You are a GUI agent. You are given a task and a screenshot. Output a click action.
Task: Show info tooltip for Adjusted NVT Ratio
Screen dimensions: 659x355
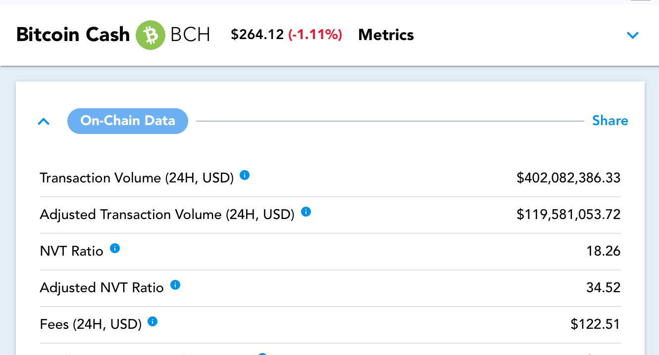(x=175, y=285)
